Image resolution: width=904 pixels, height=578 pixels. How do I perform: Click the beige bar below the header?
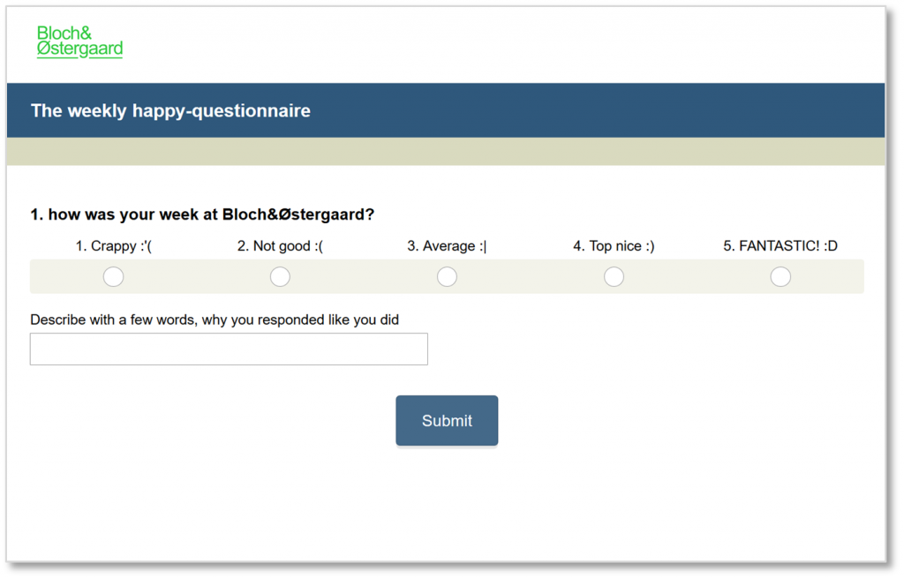[x=446, y=152]
